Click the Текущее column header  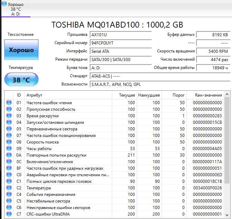124,95
